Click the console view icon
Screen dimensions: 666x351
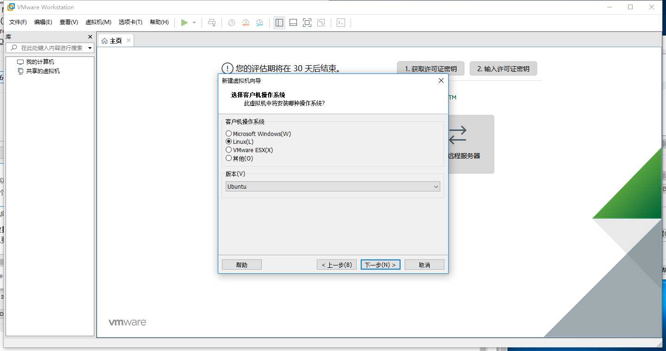click(341, 23)
